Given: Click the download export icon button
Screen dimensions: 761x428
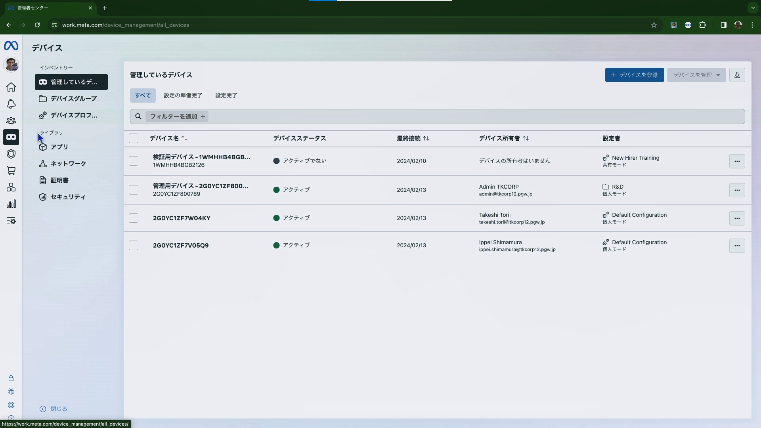Looking at the screenshot, I should coord(737,75).
